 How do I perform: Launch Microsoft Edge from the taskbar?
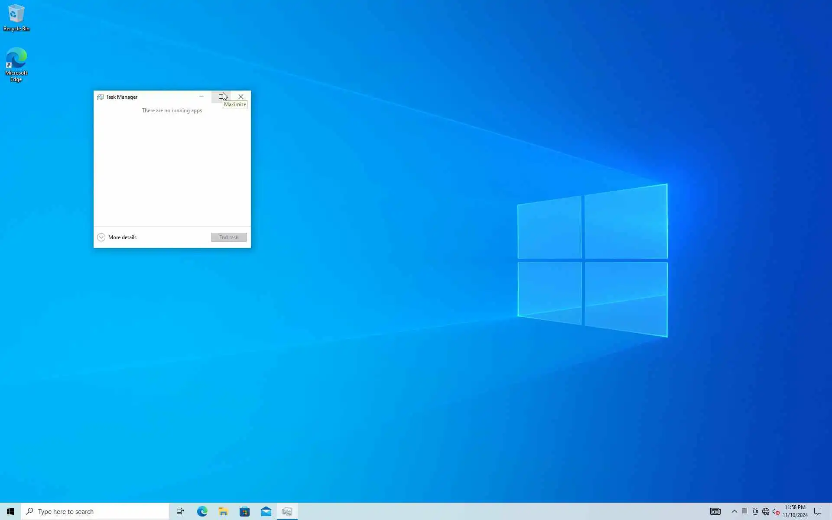click(202, 511)
